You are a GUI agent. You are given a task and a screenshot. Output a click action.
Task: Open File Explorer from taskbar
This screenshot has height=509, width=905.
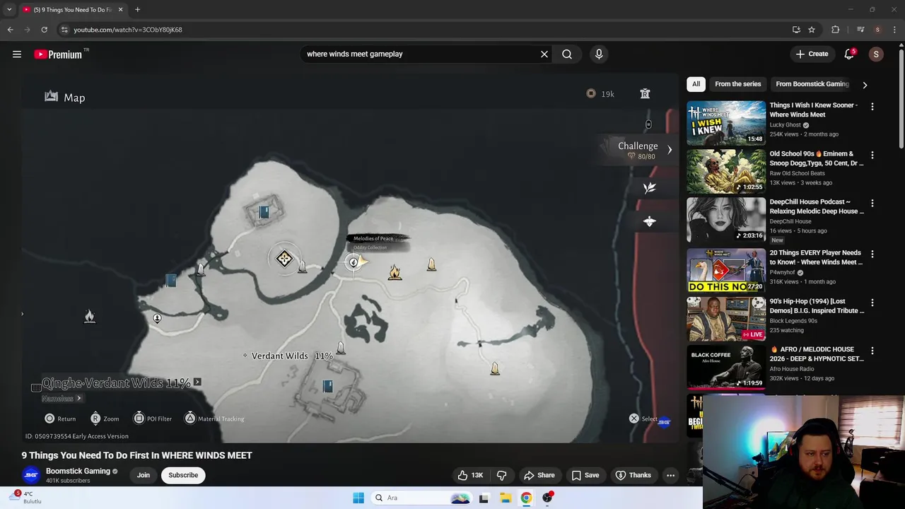pyautogui.click(x=506, y=498)
